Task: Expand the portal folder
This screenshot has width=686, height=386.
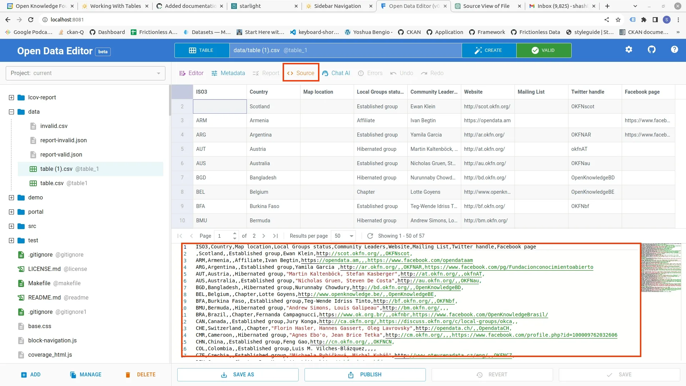Action: [11, 212]
